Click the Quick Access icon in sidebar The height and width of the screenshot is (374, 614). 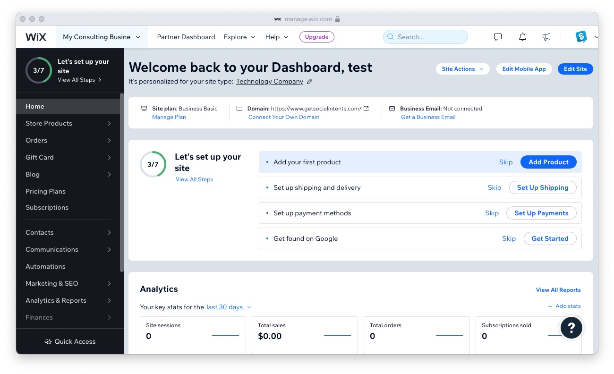coord(48,341)
